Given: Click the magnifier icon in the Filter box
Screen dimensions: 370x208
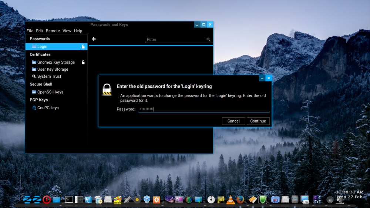Looking at the screenshot, I should point(209,40).
